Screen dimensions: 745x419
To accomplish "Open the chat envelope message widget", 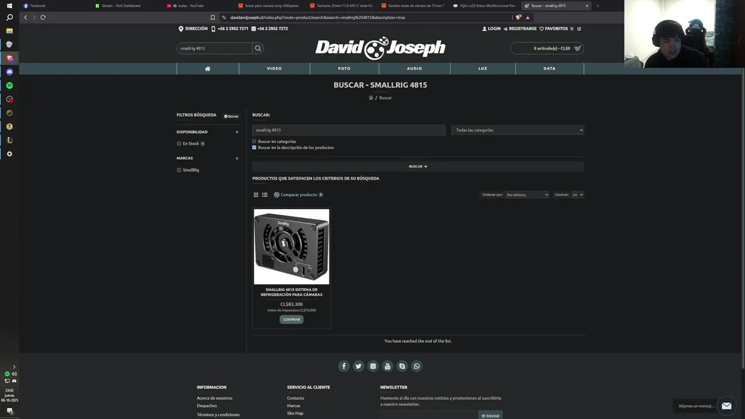I will pos(726,406).
